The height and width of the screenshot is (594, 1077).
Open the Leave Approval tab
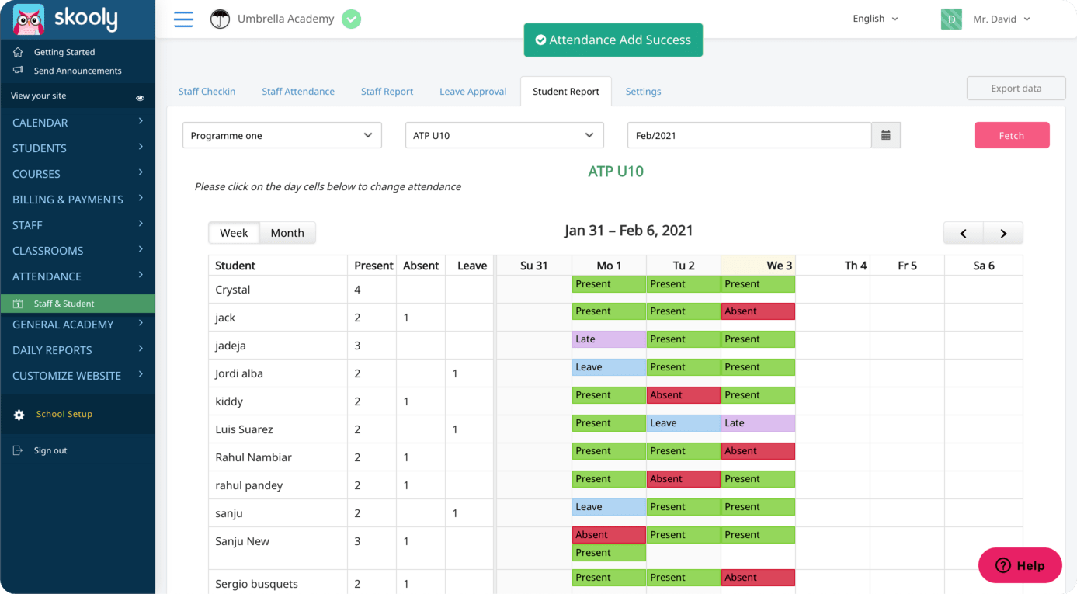pos(472,91)
